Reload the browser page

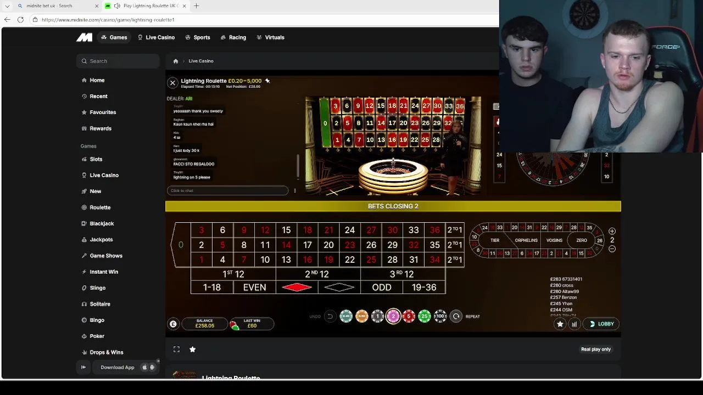pyautogui.click(x=20, y=20)
